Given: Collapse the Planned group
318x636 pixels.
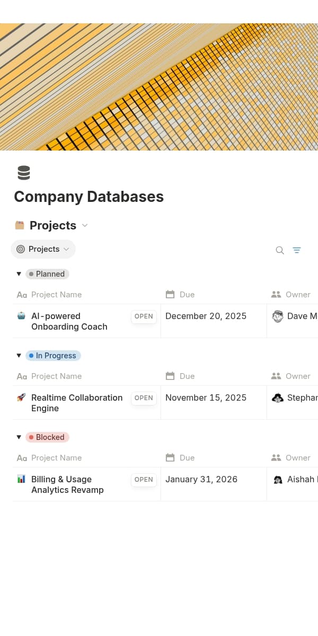Looking at the screenshot, I should point(19,273).
